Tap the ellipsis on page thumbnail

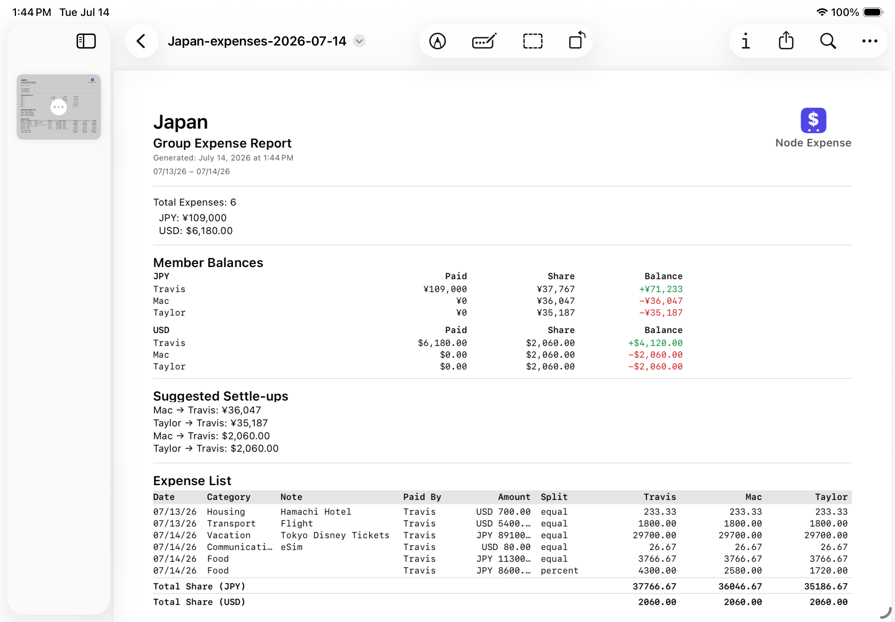click(58, 107)
